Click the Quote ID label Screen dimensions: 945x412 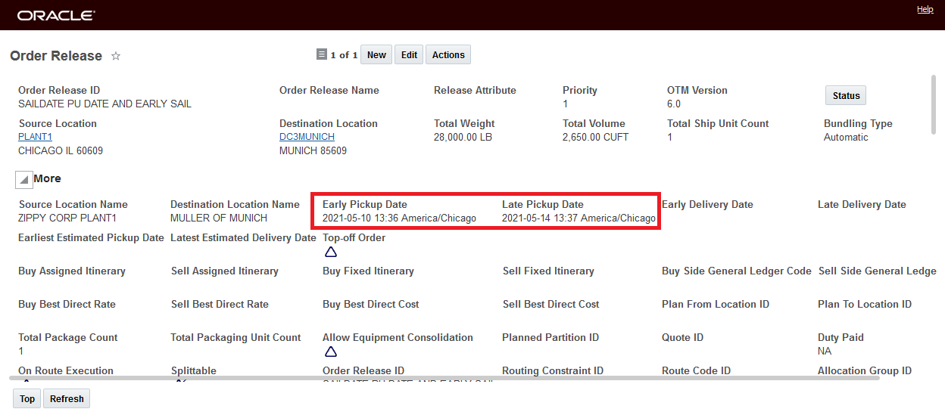[682, 337]
